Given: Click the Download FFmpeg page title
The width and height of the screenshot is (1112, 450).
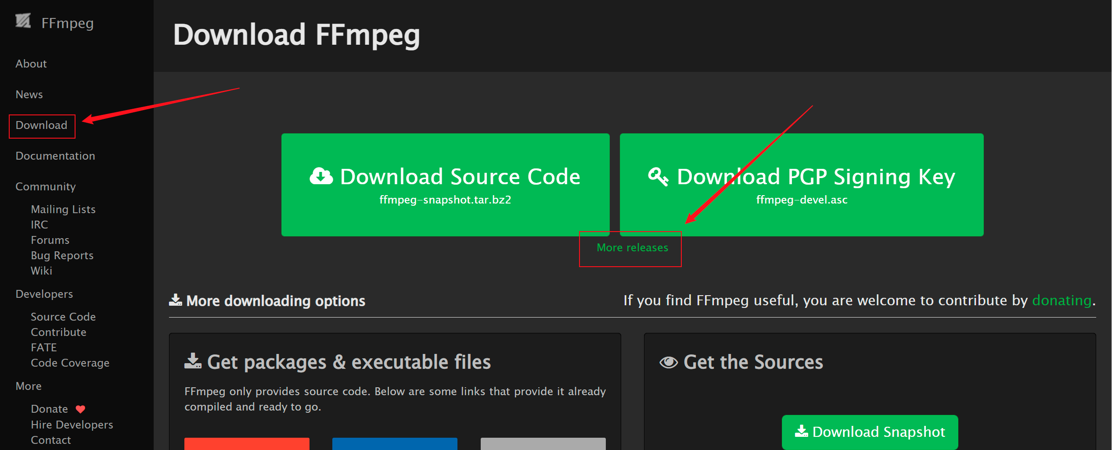Looking at the screenshot, I should [x=296, y=35].
